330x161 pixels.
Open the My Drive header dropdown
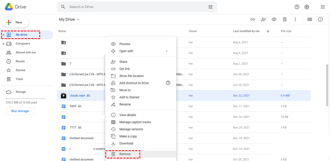(78, 20)
